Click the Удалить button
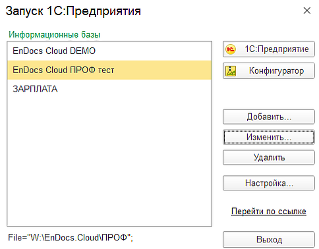This screenshot has height=249, width=319. pos(269,157)
